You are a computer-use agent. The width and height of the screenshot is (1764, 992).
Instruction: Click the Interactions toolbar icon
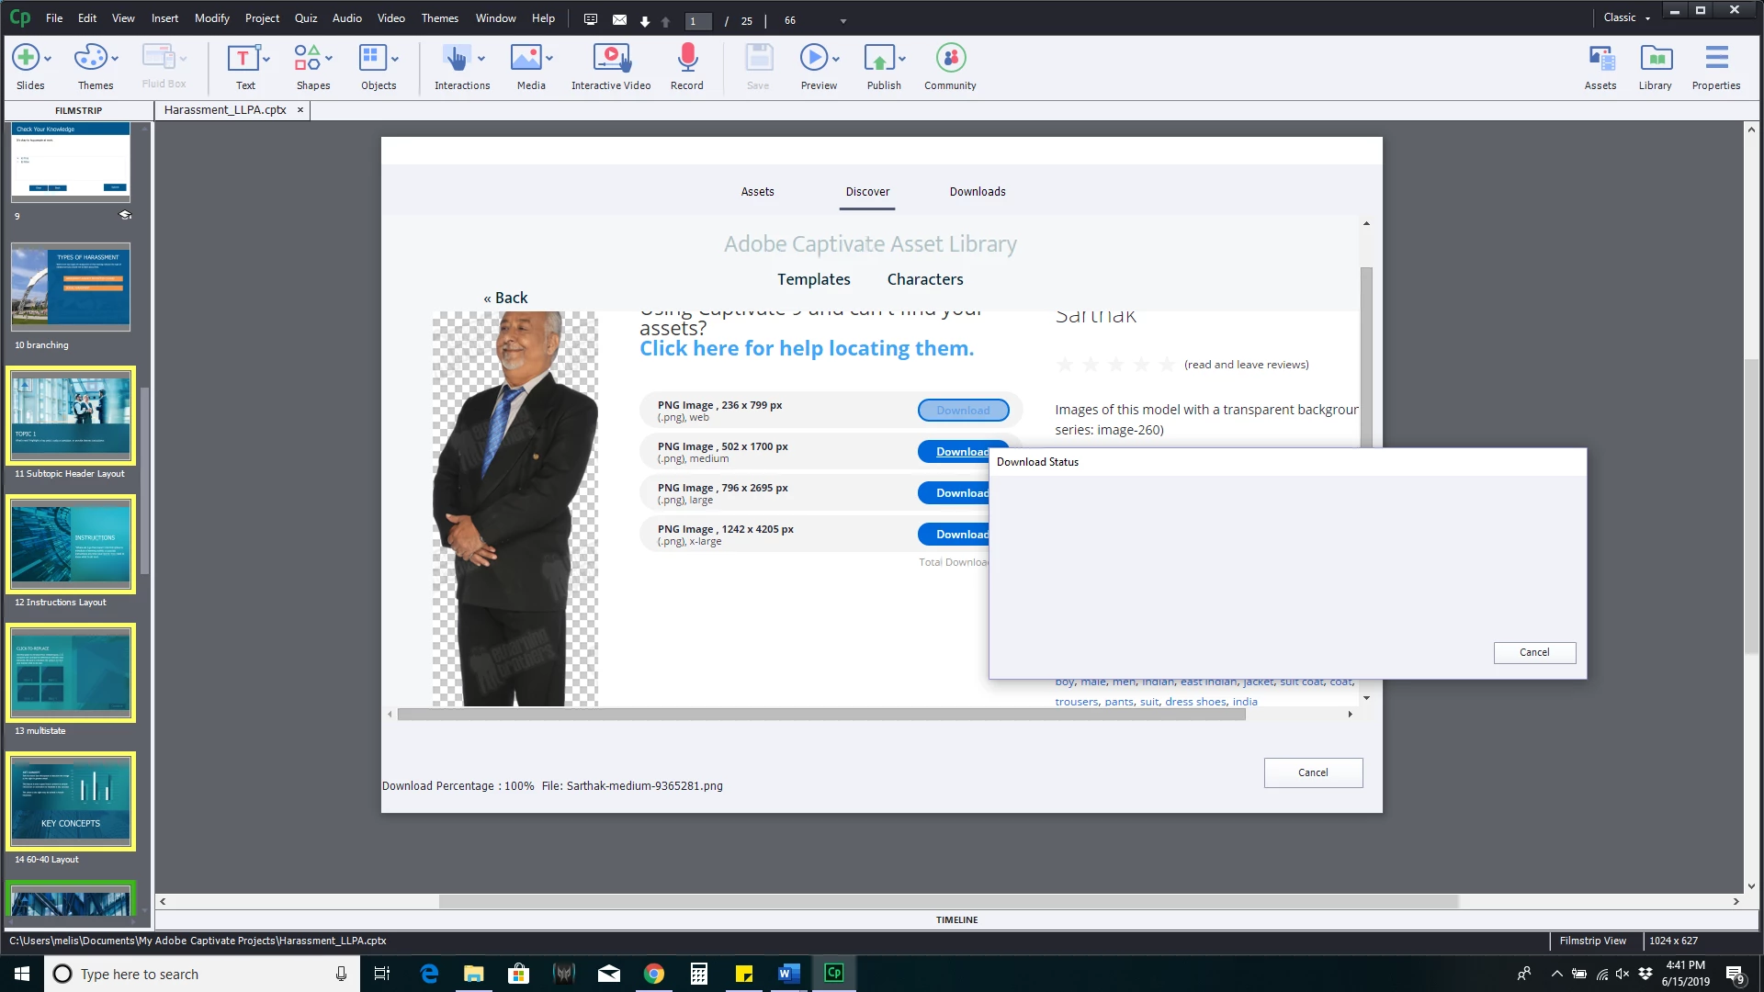pos(456,58)
